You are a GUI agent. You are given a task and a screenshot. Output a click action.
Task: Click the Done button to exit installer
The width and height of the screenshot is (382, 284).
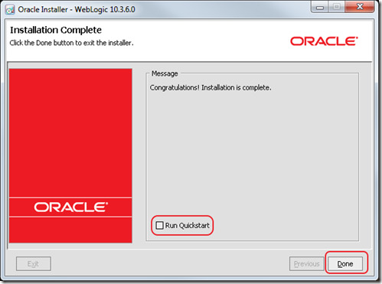[345, 263]
